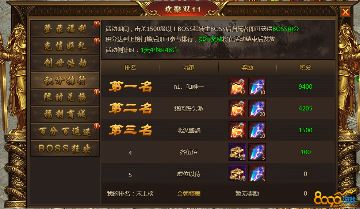Click first place blue crystal reward x30
The image size is (360, 209).
coord(257,87)
